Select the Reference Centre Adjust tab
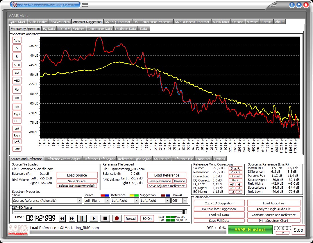Image resolution: width=313 pixels, height=243 pixels. [63, 159]
